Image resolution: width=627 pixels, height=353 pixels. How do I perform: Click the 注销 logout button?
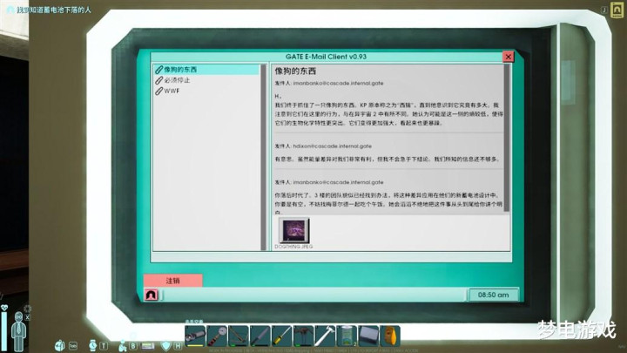pos(172,281)
